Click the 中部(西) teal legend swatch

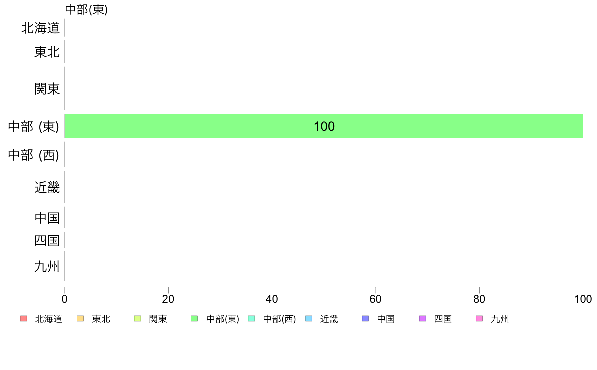251,319
